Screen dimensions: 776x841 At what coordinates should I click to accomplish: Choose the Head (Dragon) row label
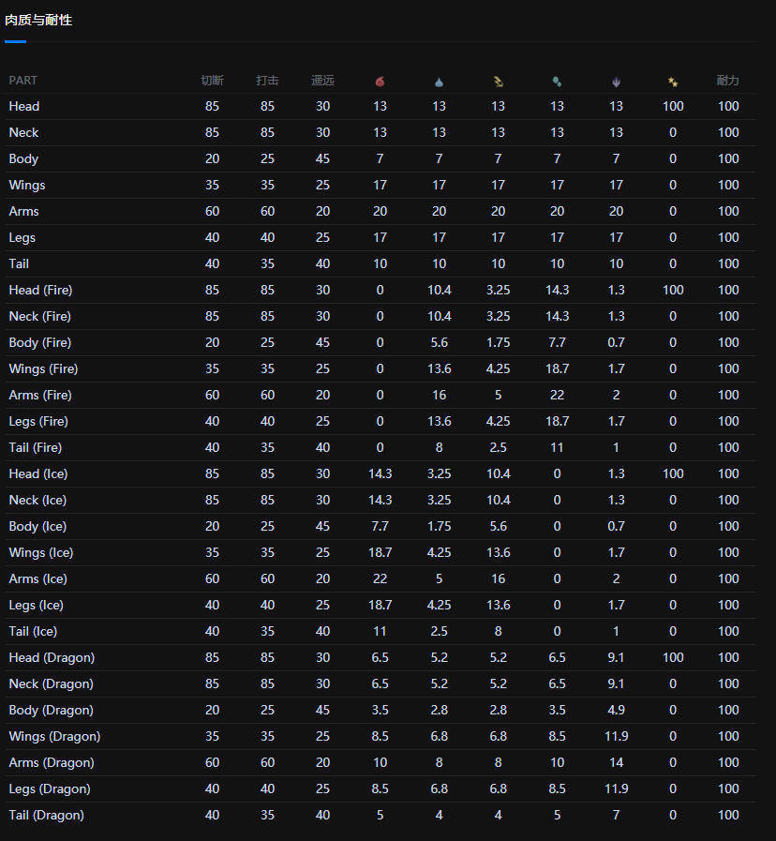[52, 658]
